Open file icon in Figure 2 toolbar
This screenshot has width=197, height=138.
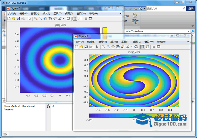click(x=81, y=47)
